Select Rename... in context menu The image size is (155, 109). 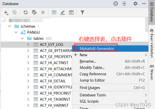click(x=110, y=61)
